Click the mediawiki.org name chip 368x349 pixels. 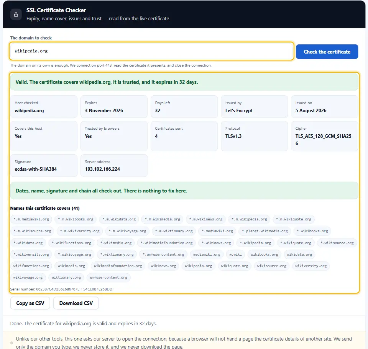click(207, 254)
